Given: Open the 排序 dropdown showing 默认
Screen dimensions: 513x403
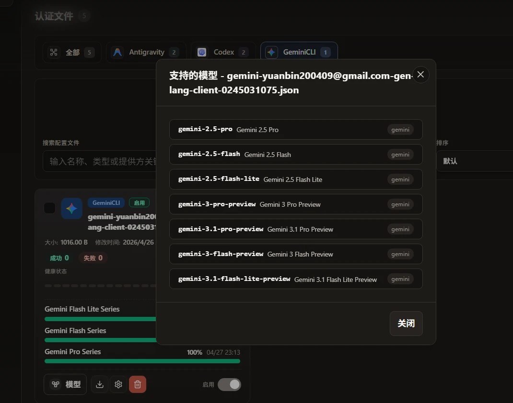Looking at the screenshot, I should pyautogui.click(x=474, y=161).
